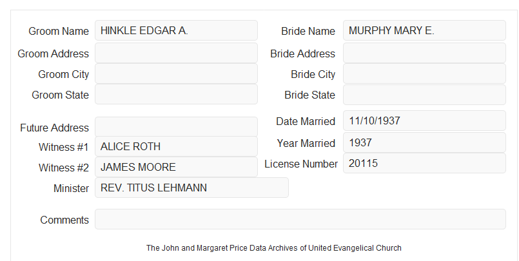
Task: Click the Date Married label
Action: tap(306, 121)
